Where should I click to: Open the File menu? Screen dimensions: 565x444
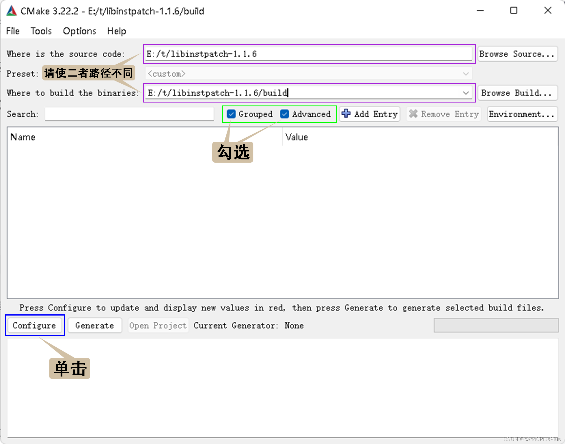pos(13,31)
